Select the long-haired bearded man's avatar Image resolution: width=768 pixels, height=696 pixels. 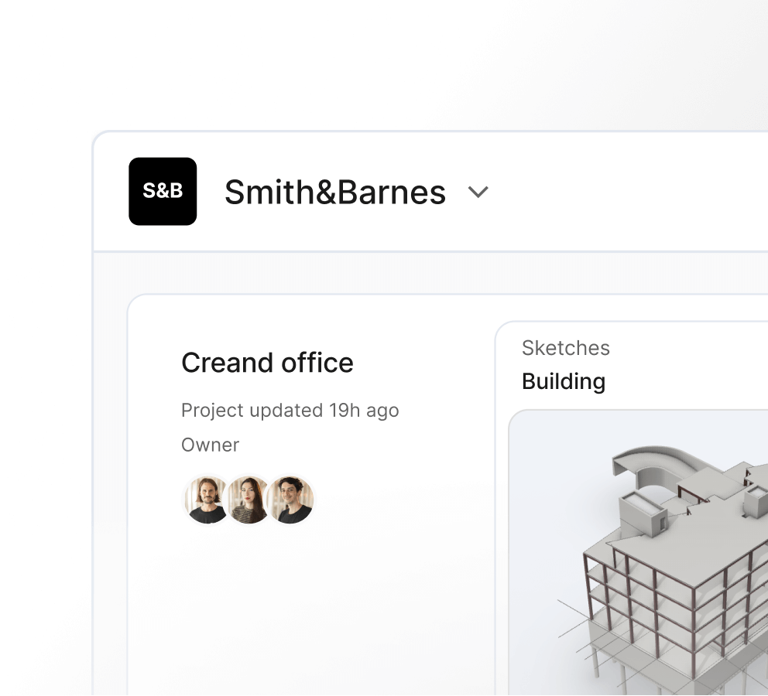coord(207,500)
